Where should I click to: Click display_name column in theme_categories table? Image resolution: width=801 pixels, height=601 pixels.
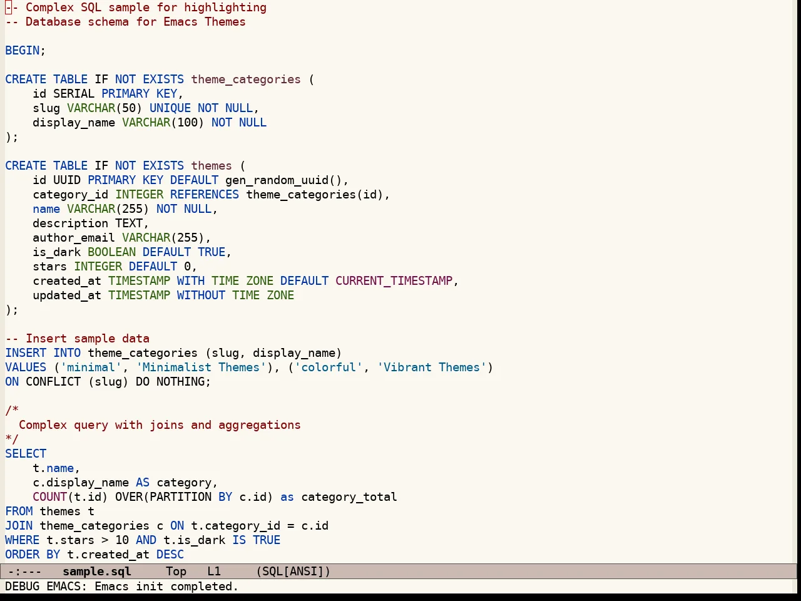(x=74, y=122)
